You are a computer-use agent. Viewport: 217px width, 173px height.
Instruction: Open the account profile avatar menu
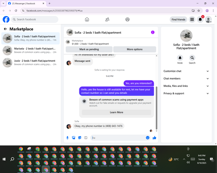(x=208, y=19)
